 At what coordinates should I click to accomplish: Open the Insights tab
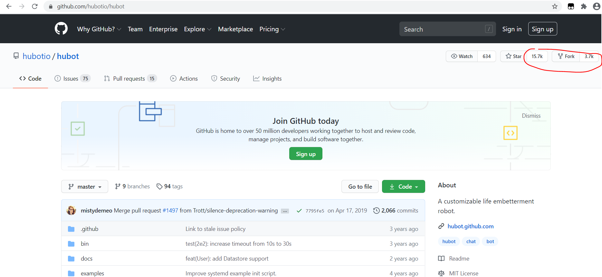[x=267, y=78]
